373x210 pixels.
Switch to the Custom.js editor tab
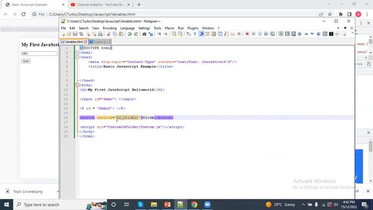pos(100,41)
